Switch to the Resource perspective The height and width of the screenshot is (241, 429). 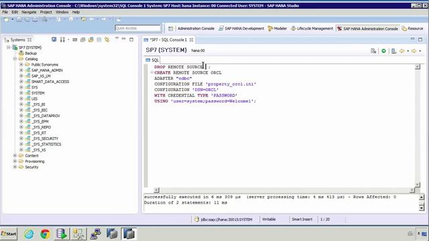click(413, 28)
